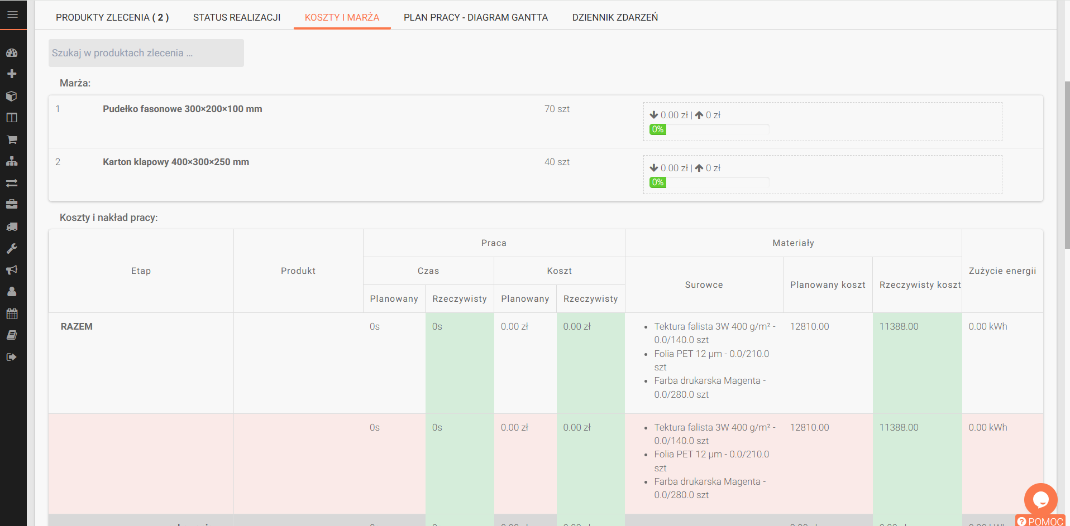1070x526 pixels.
Task: Open the shopping cart icon in sidebar
Action: (x=12, y=139)
